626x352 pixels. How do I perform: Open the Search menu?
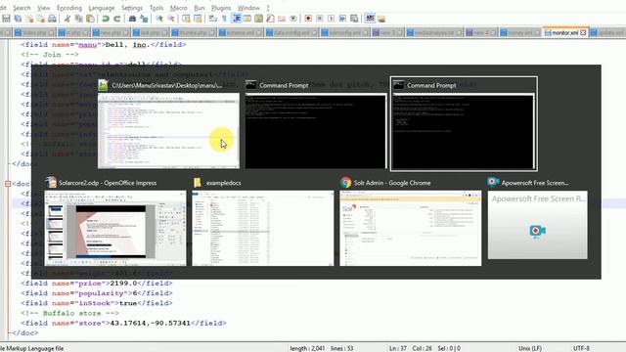coord(22,8)
